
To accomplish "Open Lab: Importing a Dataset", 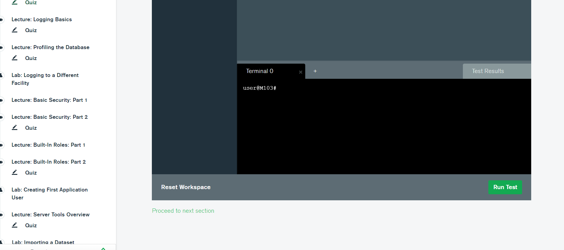I will (x=43, y=242).
